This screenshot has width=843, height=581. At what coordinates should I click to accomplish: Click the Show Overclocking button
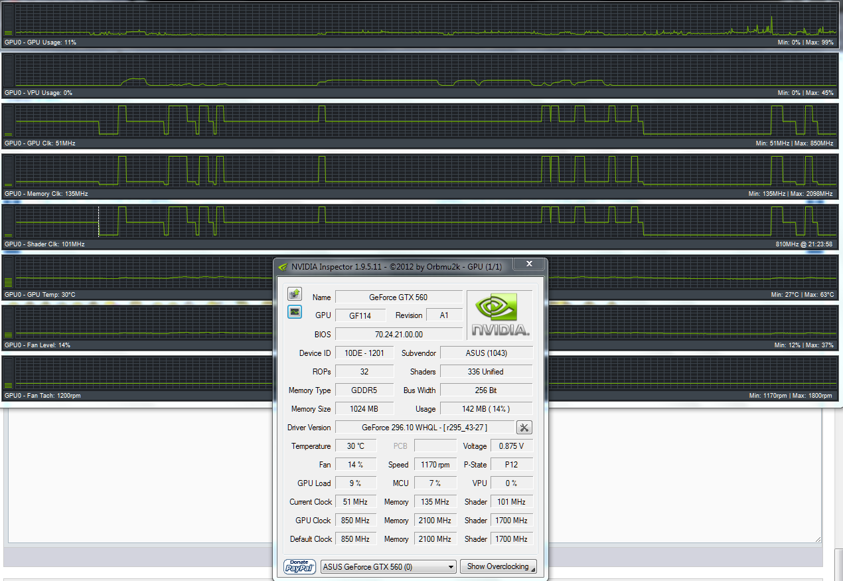coord(498,566)
